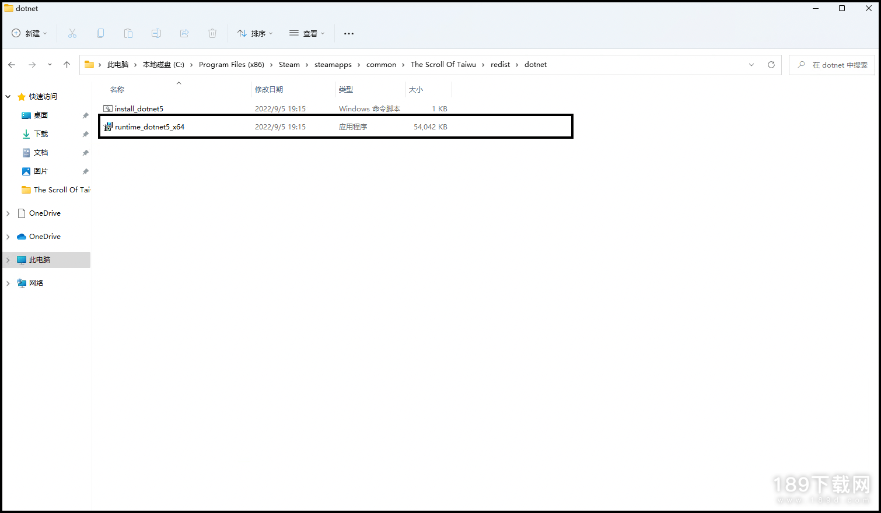The width and height of the screenshot is (881, 513).
Task: Click redist breadcrumb
Action: [501, 65]
